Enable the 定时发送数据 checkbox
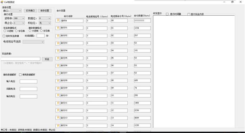Screen dimensions: 245x133 [x=4, y=36]
